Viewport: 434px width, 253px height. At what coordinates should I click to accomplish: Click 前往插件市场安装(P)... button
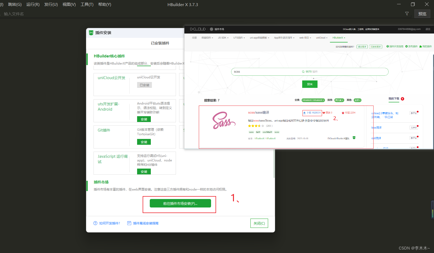pyautogui.click(x=180, y=203)
